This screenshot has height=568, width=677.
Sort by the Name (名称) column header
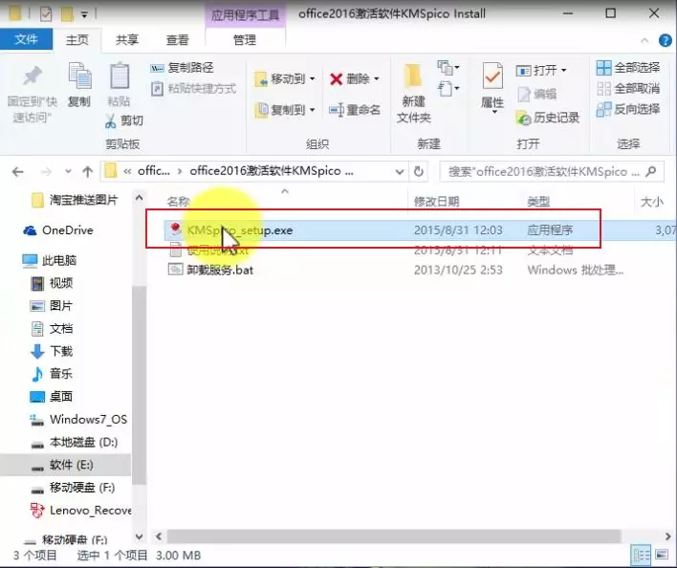(178, 201)
